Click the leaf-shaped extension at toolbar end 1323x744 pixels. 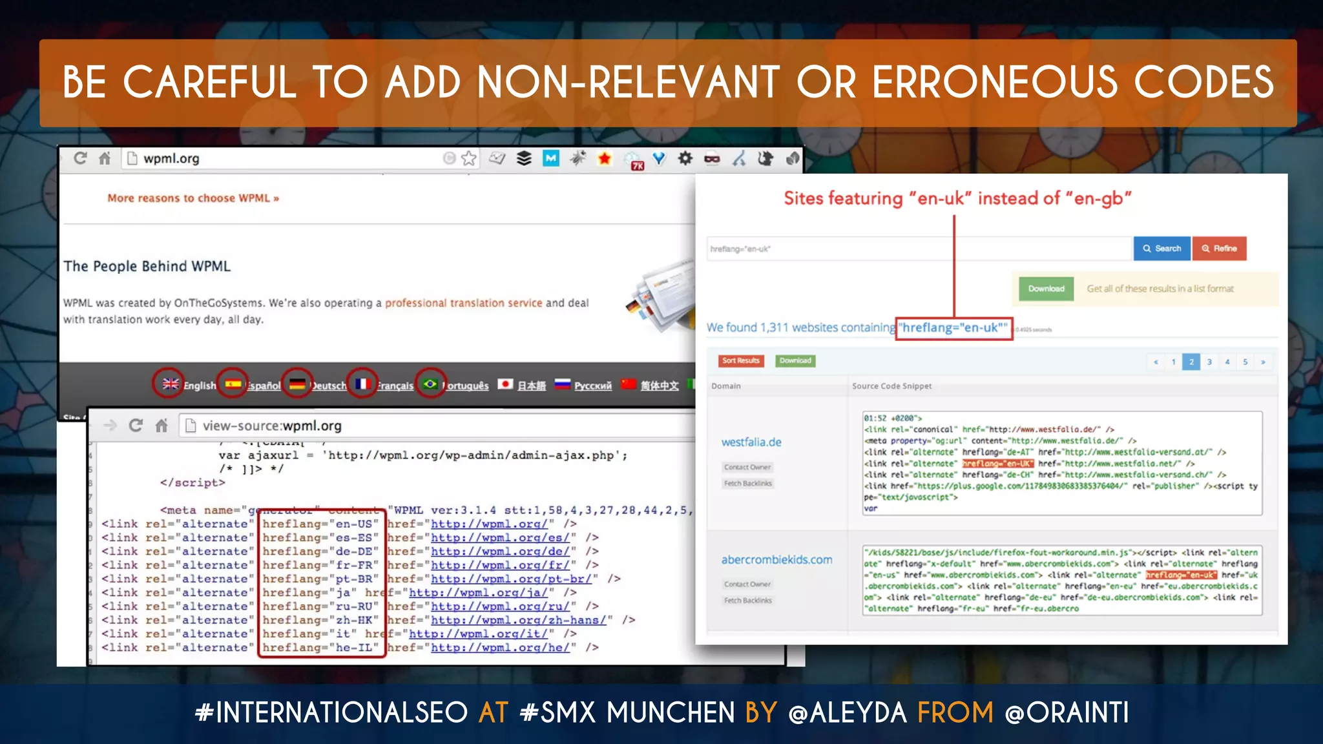pos(793,158)
